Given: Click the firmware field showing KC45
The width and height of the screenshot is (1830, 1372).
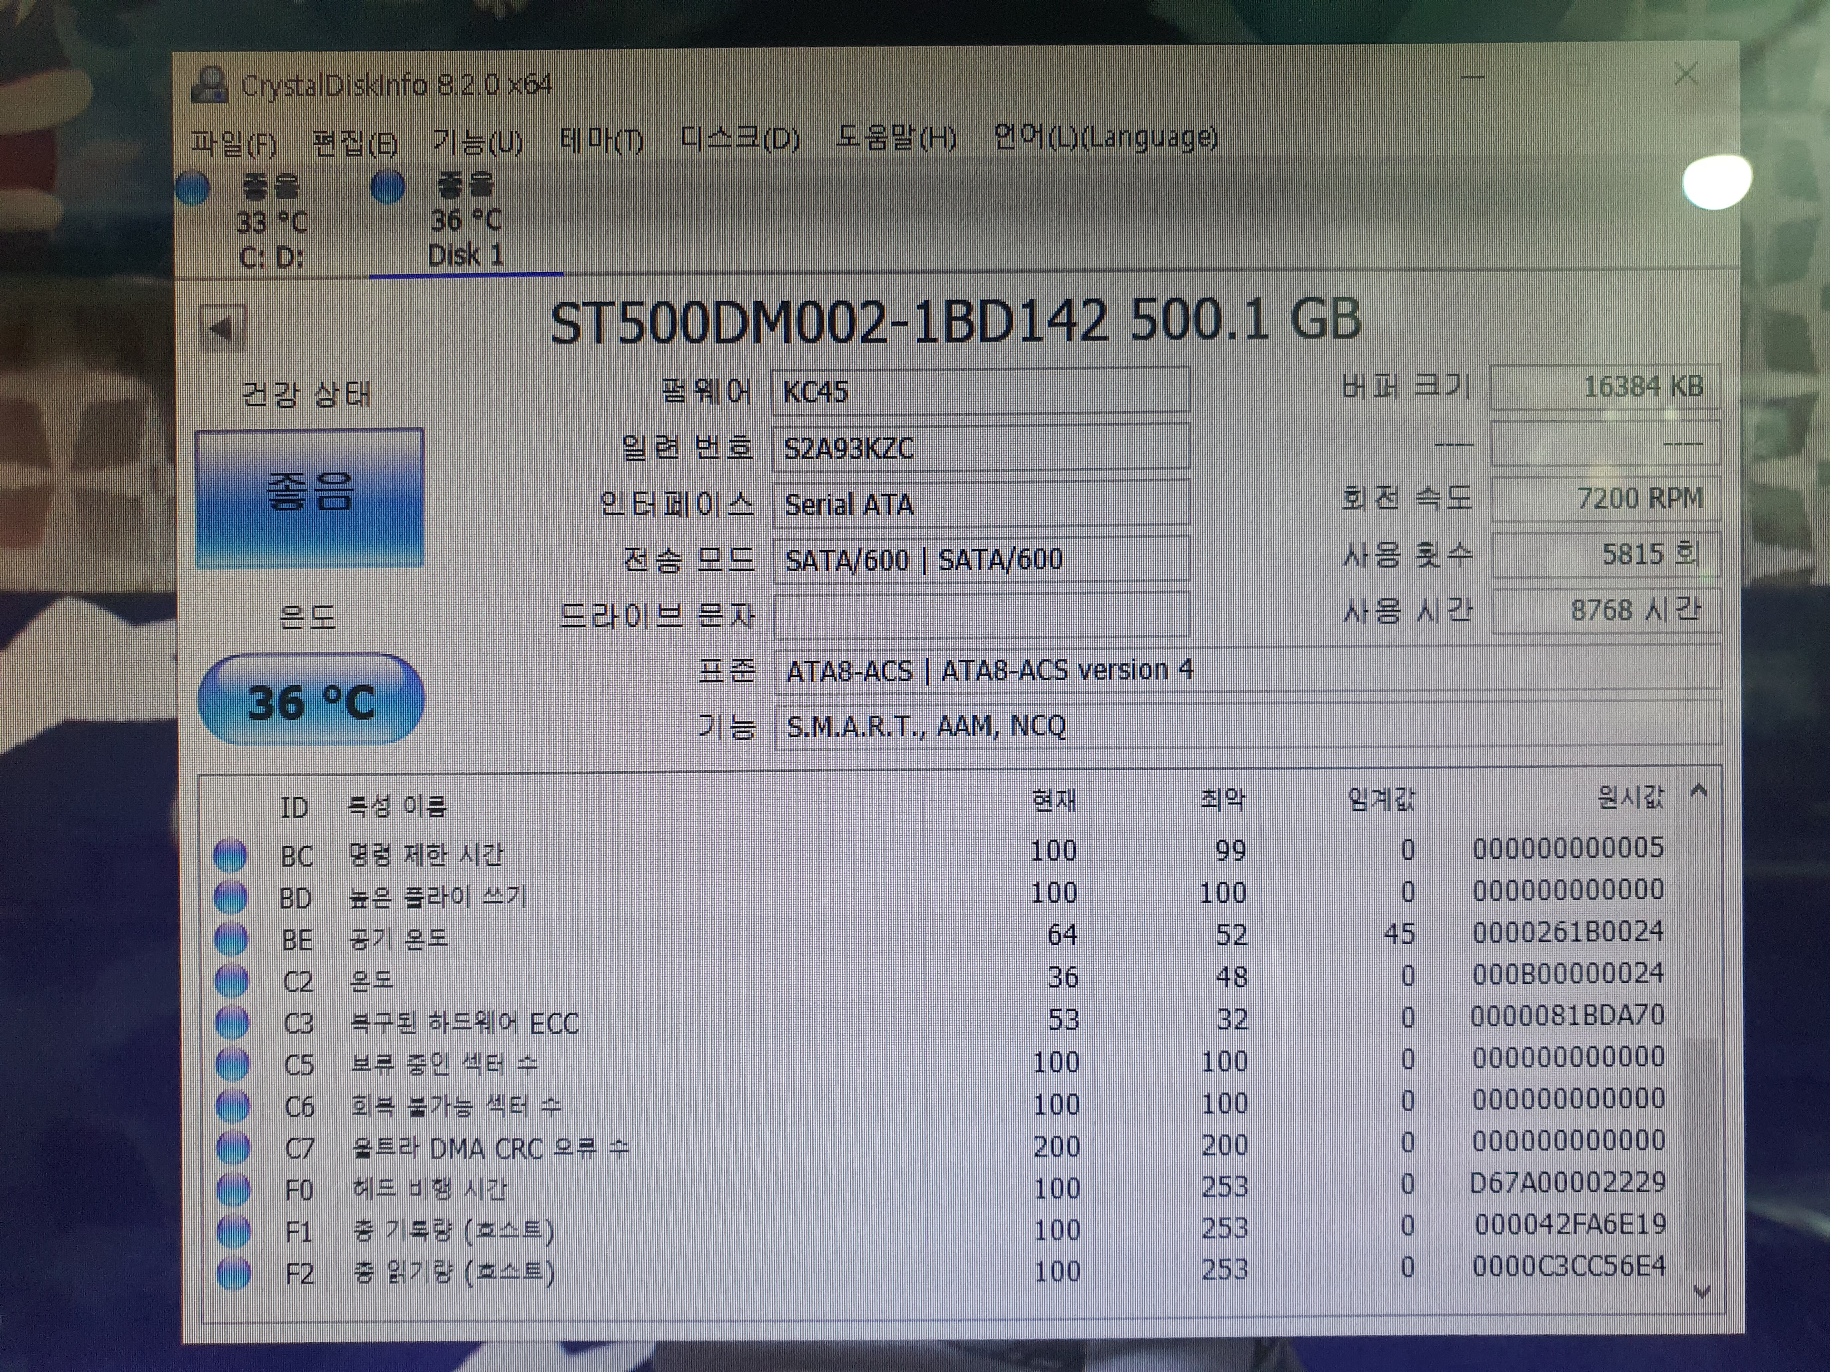Looking at the screenshot, I should pyautogui.click(x=981, y=390).
